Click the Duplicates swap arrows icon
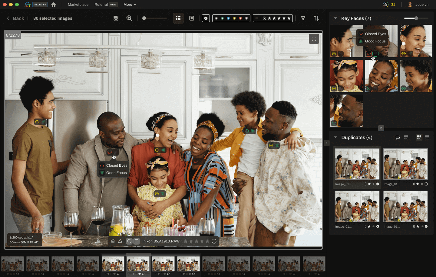Viewport: 436px width, 277px height. pyautogui.click(x=398, y=137)
